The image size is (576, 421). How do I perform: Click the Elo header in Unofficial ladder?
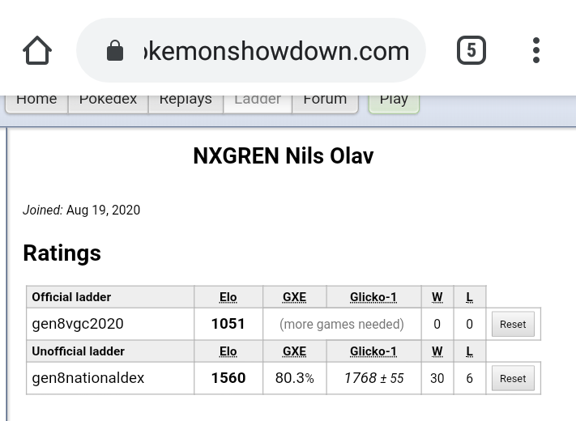[x=228, y=351]
